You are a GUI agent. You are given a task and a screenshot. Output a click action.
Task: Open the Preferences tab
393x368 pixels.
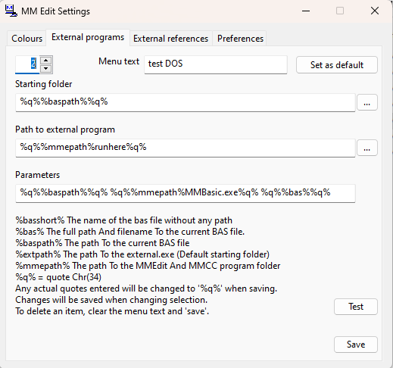[x=240, y=39]
